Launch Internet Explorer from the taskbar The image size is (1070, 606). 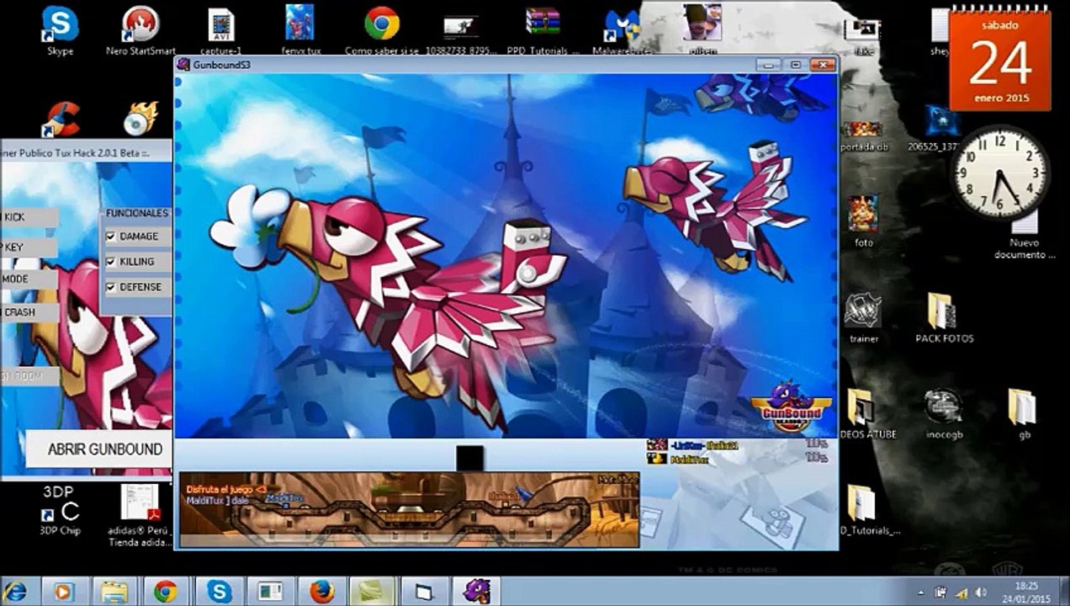click(14, 592)
